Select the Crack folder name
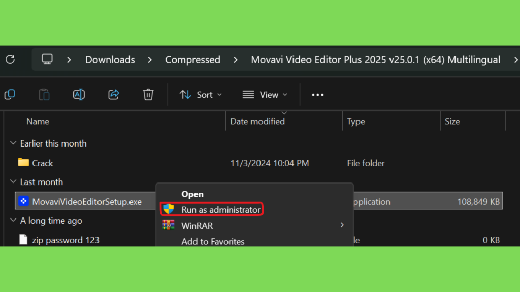This screenshot has width=520, height=292. pyautogui.click(x=43, y=163)
